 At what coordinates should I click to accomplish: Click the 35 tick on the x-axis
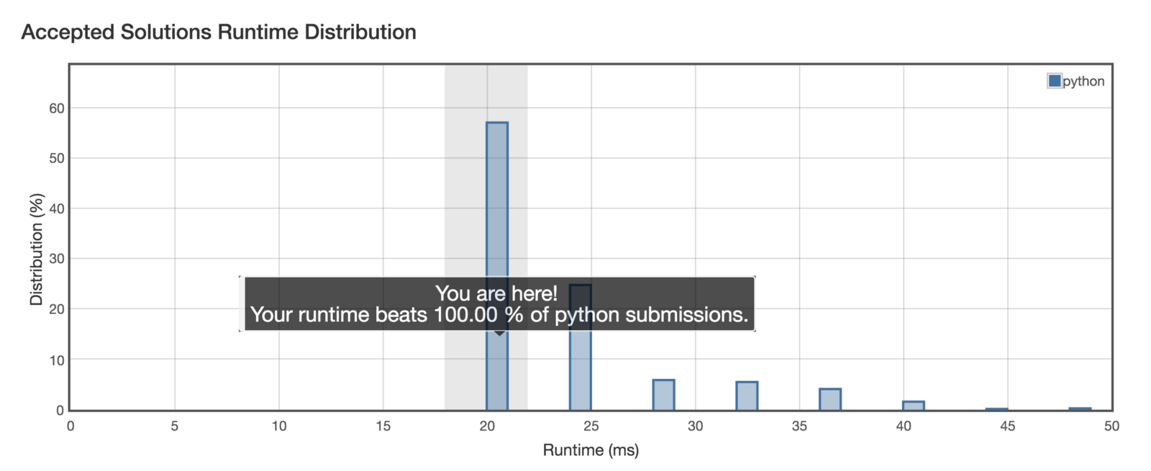[799, 426]
